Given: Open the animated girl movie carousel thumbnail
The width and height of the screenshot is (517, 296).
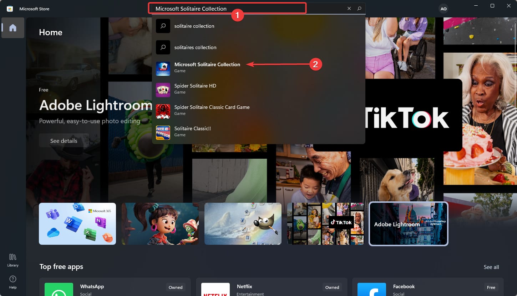Looking at the screenshot, I should pos(160,224).
